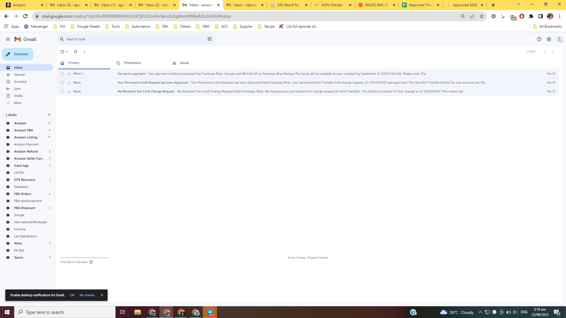566x318 pixels.
Task: Open storage management link icon
Action: (x=91, y=262)
